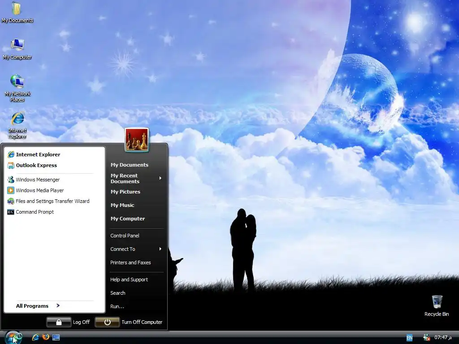Expand My Recent Documents submenu
Screen dimensions: 459x344
[x=136, y=178]
